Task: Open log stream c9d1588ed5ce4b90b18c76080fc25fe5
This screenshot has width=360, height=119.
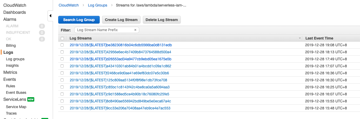Action: (x=119, y=94)
